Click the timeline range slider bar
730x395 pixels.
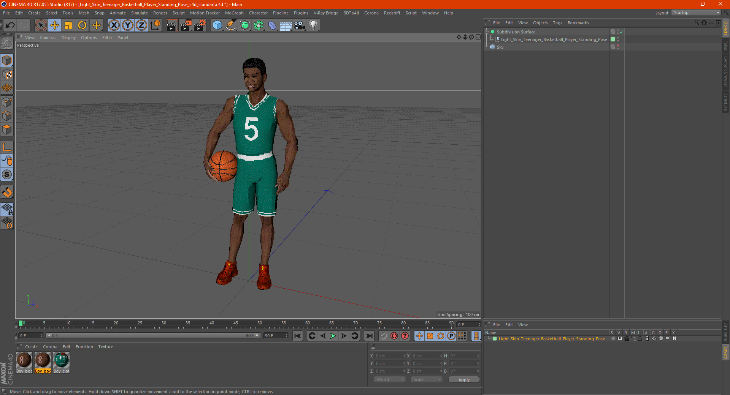[x=153, y=335]
